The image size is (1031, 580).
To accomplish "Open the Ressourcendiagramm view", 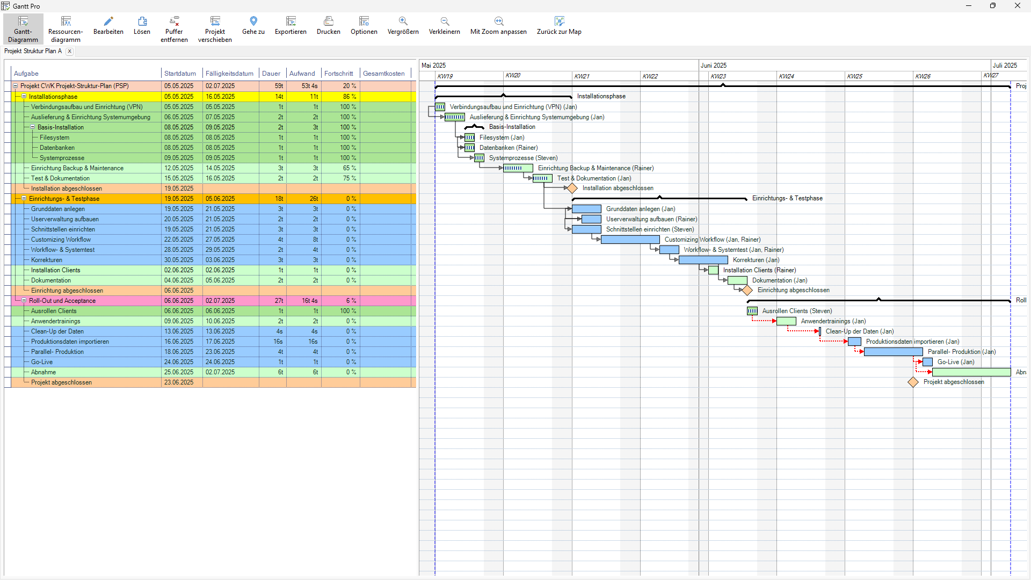I will click(66, 28).
